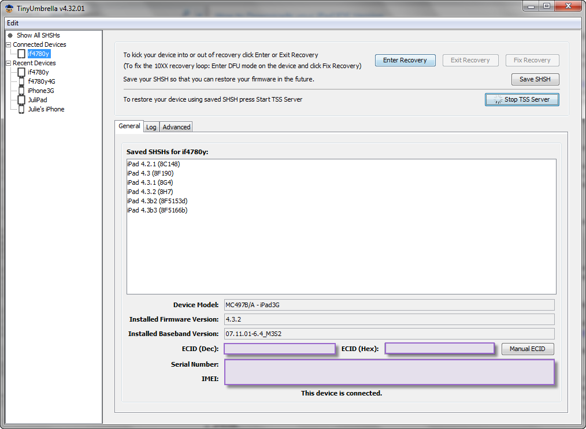Click the TinyUmbrella app icon in title bar
The width and height of the screenshot is (586, 429).
coord(9,8)
